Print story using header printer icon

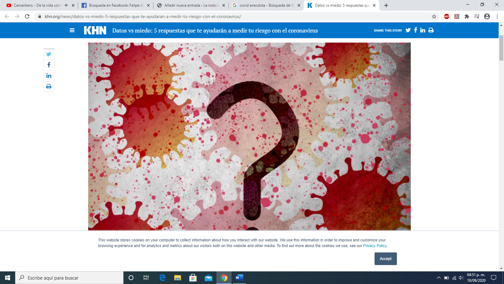point(431,30)
